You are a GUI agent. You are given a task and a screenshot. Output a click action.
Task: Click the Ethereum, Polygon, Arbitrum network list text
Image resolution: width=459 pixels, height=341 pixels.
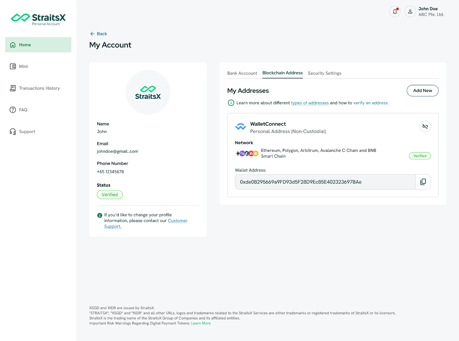[318, 153]
